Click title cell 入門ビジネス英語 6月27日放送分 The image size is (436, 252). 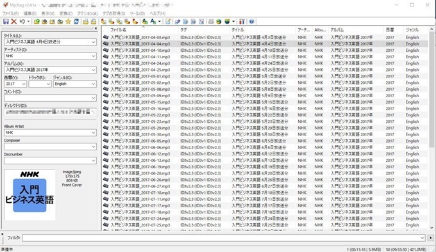[x=260, y=186]
